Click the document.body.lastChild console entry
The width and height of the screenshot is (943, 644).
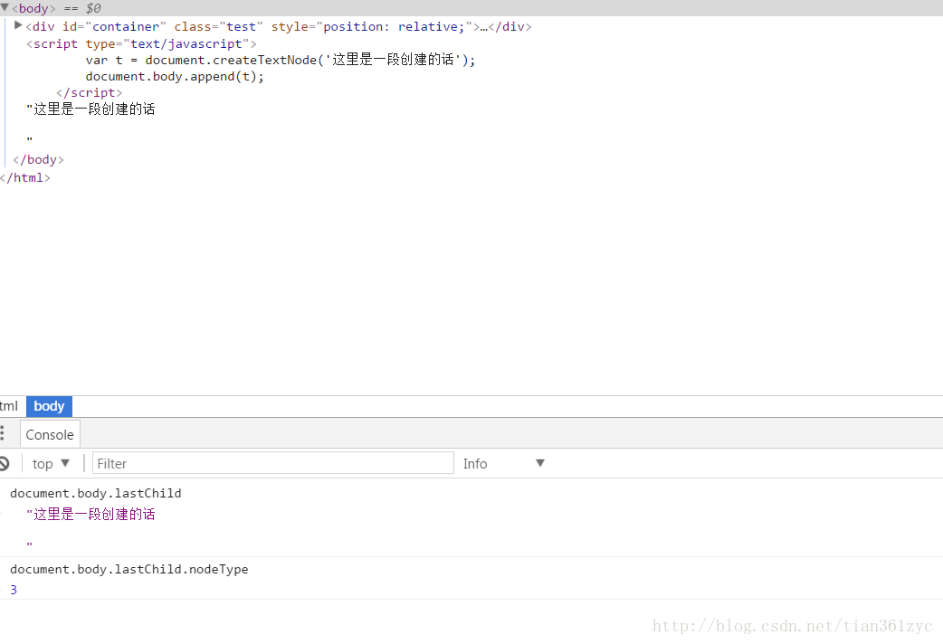(96, 493)
